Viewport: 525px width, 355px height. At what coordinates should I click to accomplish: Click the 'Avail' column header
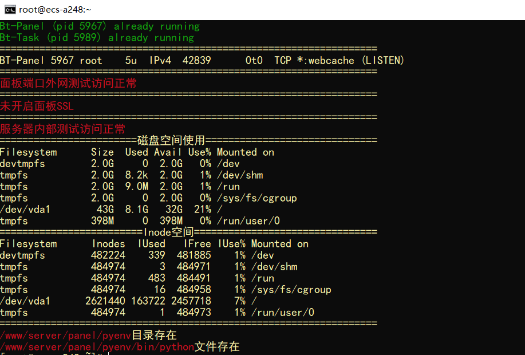click(168, 152)
